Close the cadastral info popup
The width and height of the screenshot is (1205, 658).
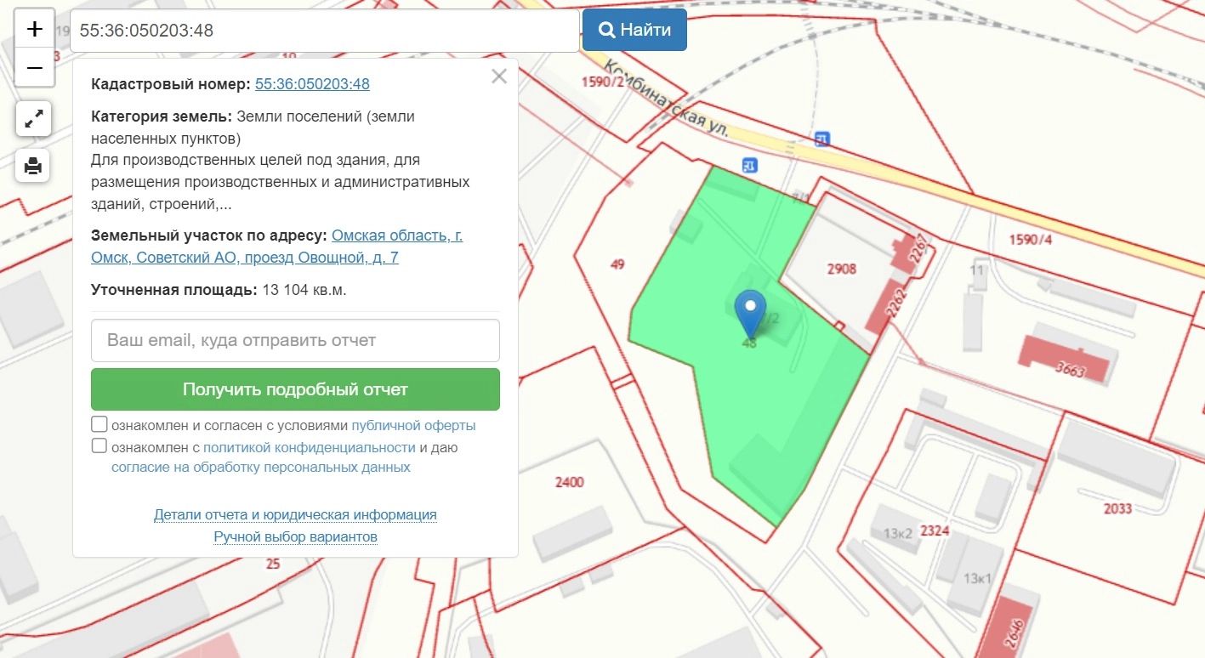click(x=499, y=77)
